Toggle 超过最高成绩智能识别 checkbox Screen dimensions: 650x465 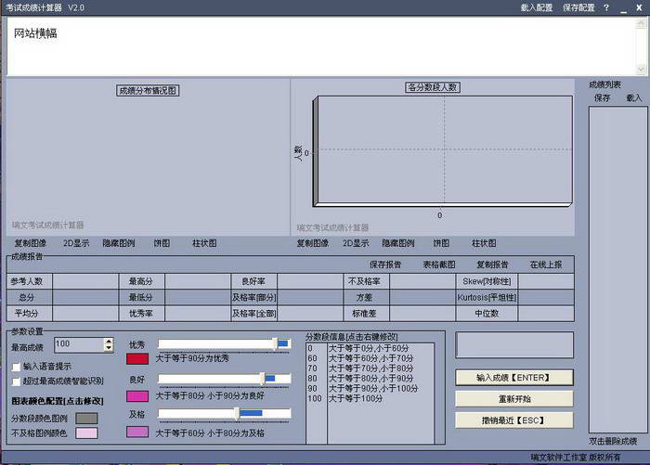pos(16,381)
